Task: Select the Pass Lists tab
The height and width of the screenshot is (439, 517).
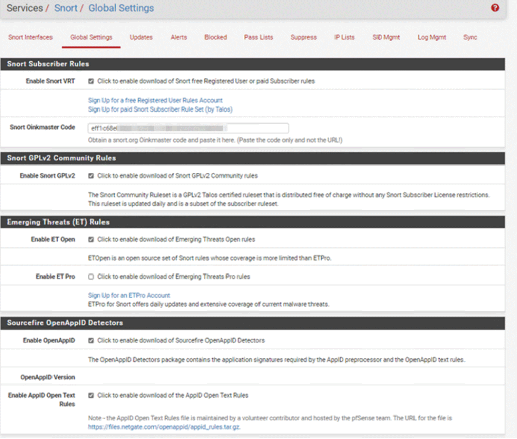Action: (258, 37)
